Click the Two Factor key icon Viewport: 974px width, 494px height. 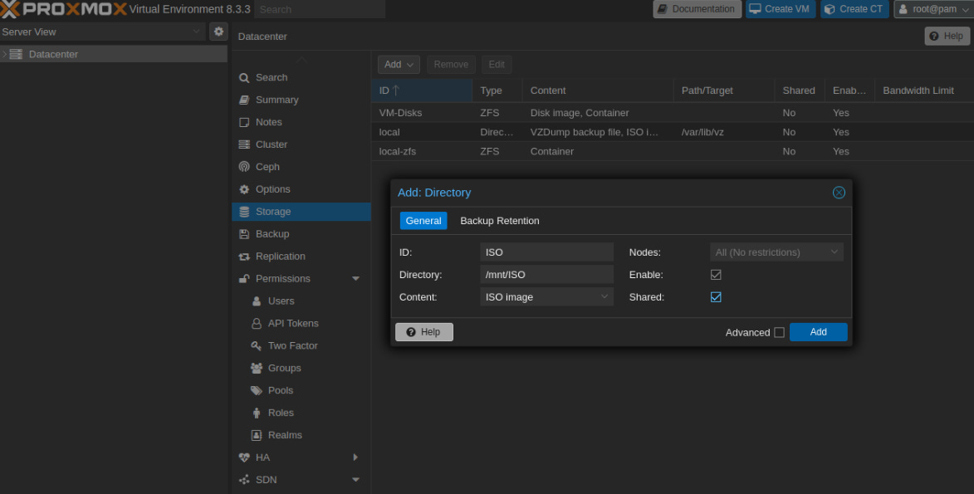click(257, 345)
